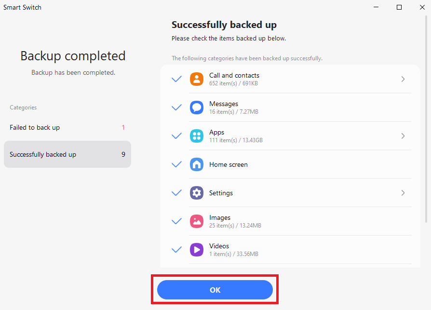Click the vertical scrollbar on the right

coord(426,119)
